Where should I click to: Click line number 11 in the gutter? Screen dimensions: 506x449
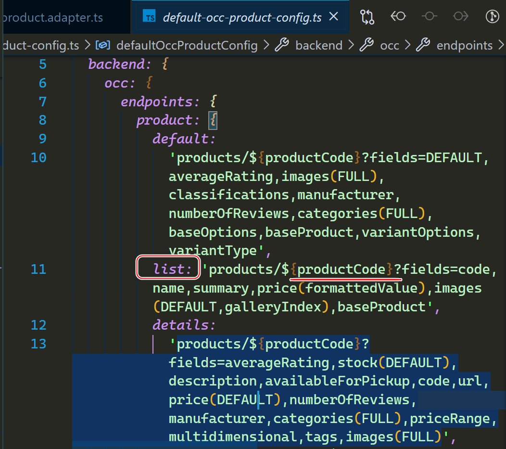[38, 269]
